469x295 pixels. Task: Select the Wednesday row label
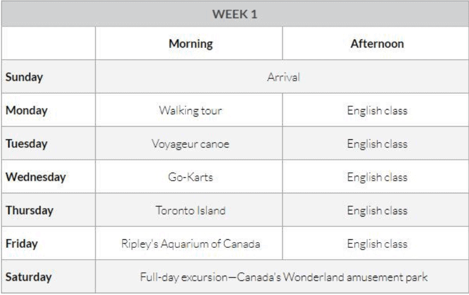(36, 177)
